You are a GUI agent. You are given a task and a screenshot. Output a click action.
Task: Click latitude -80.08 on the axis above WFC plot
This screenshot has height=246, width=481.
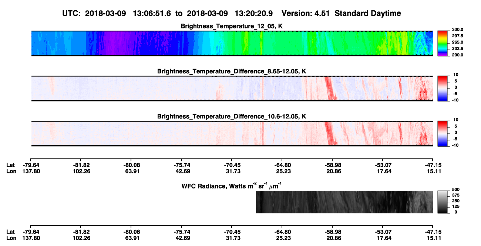[x=131, y=165]
